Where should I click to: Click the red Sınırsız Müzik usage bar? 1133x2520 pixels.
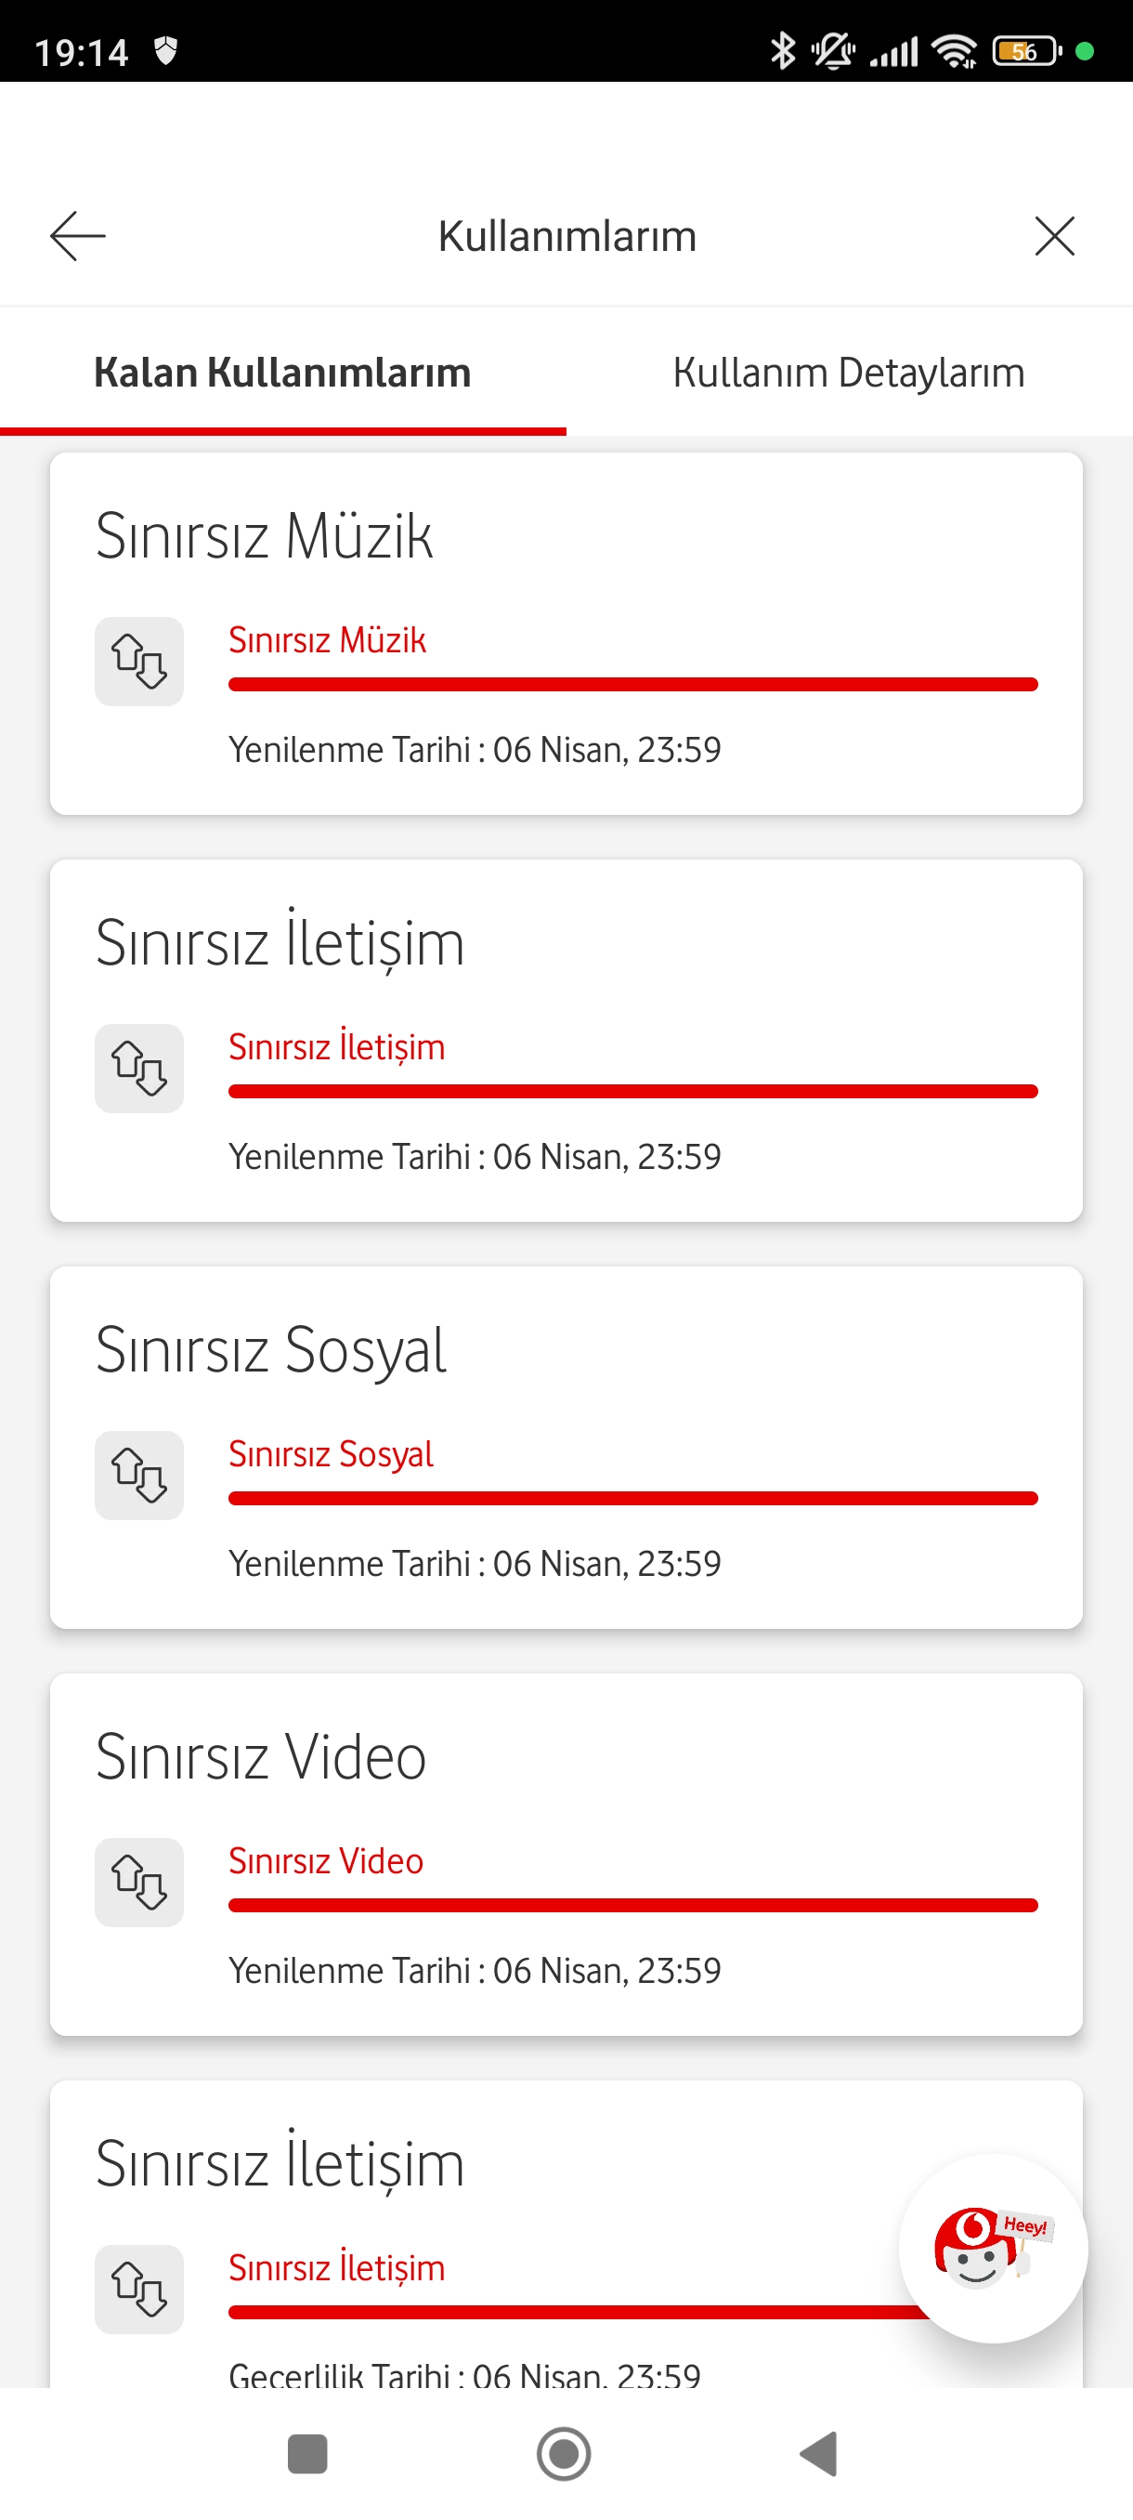[x=632, y=685]
